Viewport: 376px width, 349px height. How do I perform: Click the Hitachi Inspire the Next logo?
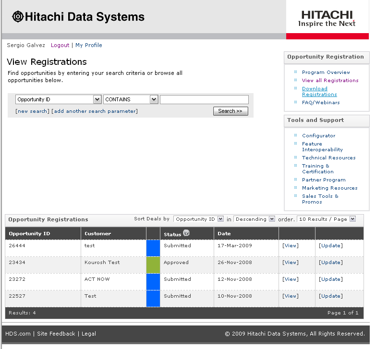(x=327, y=18)
